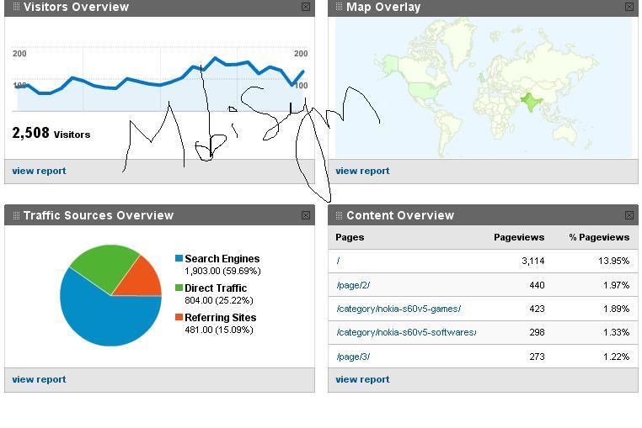The height and width of the screenshot is (428, 642).
Task: Close the Traffic Sources Overview widget
Action: tap(306, 215)
